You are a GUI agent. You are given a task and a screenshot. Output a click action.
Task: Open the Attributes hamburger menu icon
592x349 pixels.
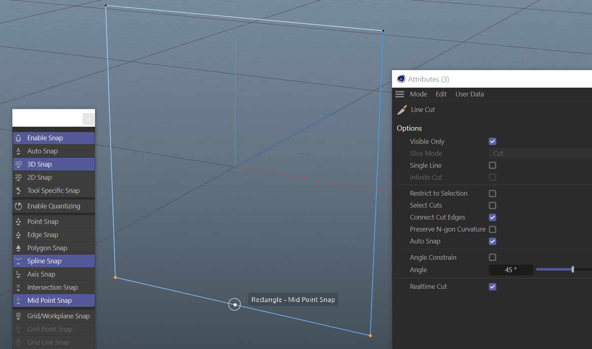pyautogui.click(x=400, y=94)
